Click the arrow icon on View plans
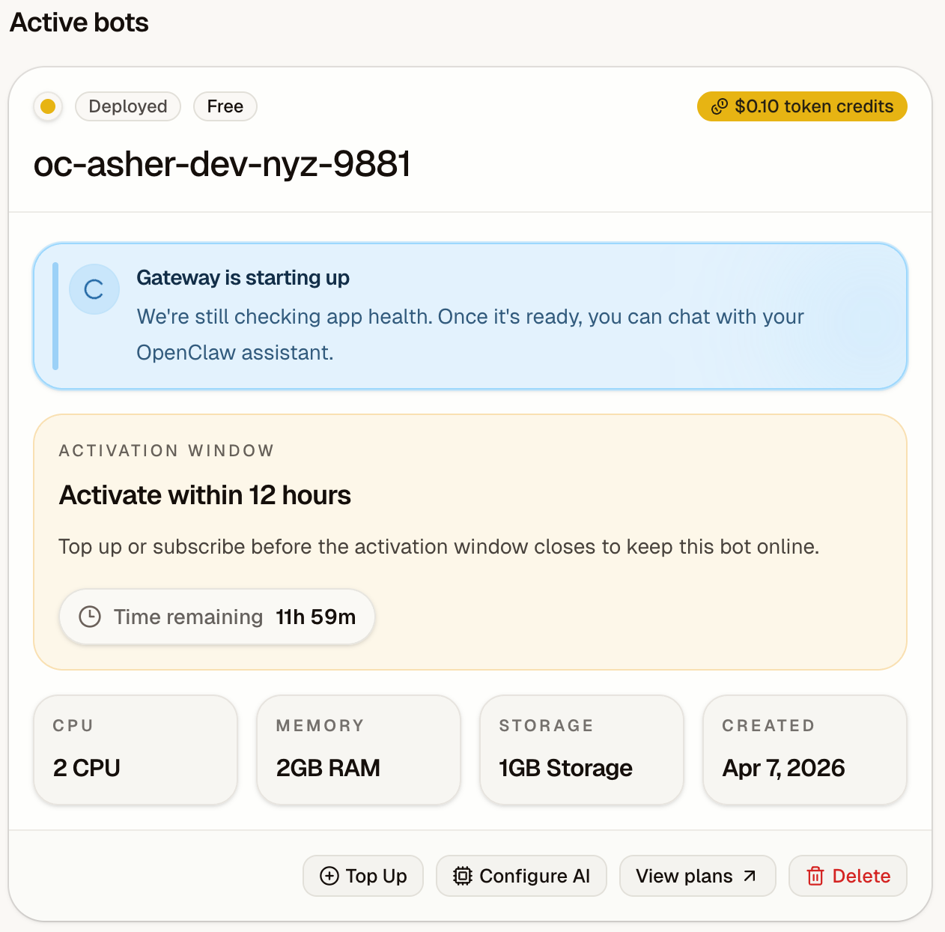945x932 pixels. coord(750,876)
